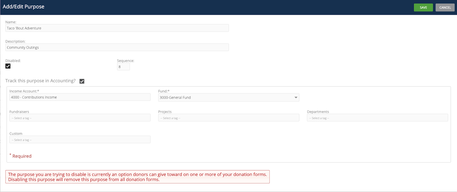457x192 pixels.
Task: Open the Projects tag selector
Action: [228, 118]
